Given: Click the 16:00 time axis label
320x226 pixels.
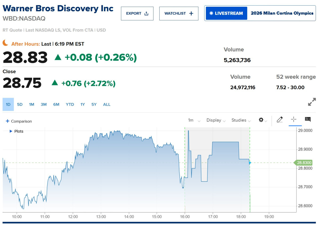Looking at the screenshot, I should (185, 217).
